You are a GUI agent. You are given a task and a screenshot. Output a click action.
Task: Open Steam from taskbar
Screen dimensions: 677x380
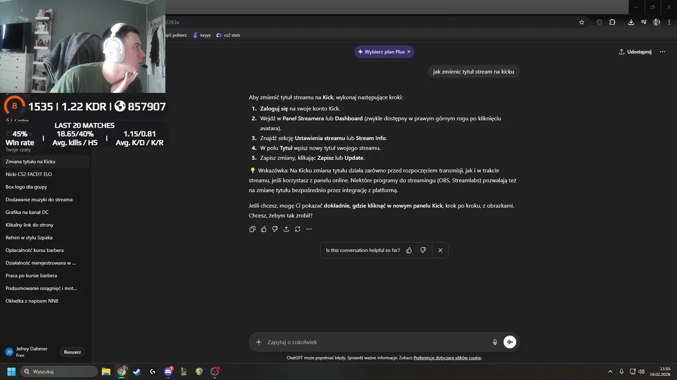tap(137, 372)
